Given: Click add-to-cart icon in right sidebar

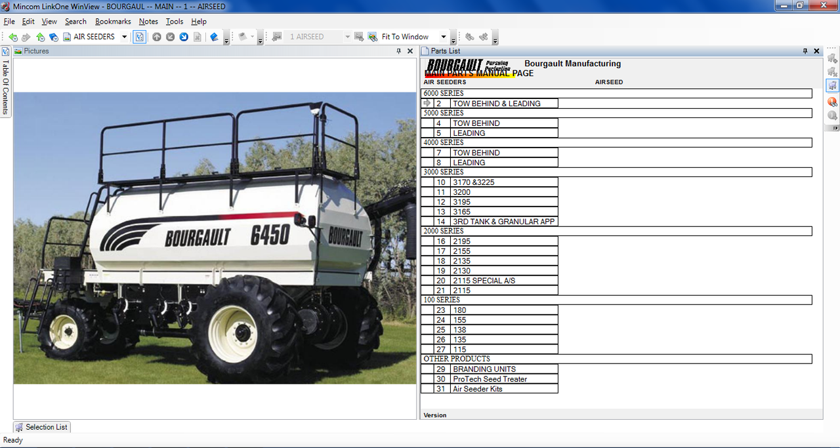Looking at the screenshot, I should (x=832, y=59).
